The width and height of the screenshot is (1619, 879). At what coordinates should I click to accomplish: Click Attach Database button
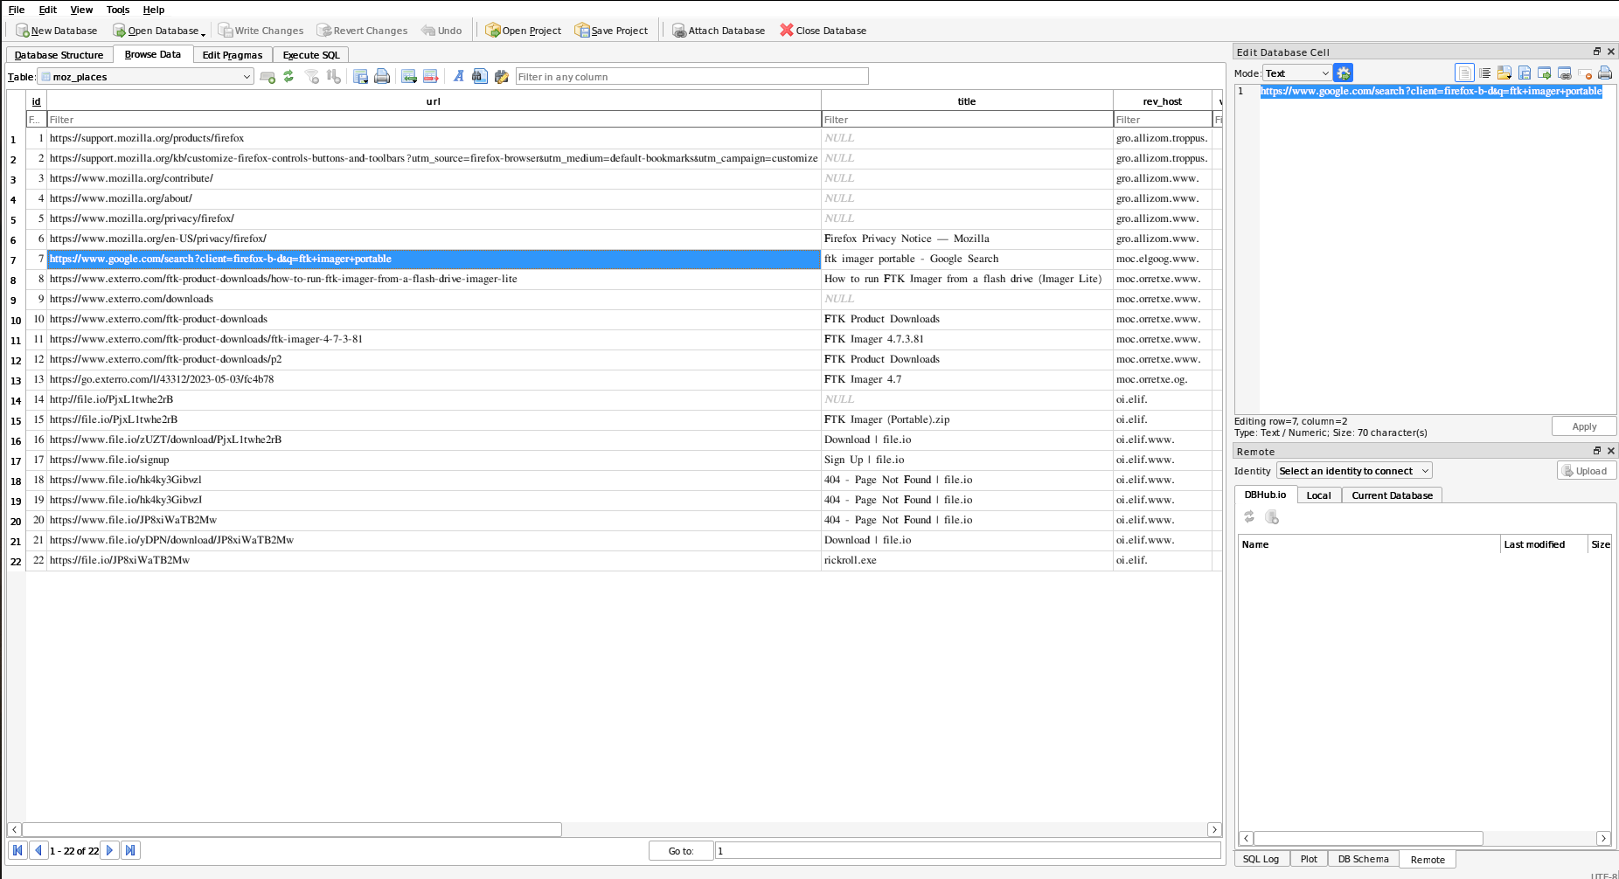(719, 31)
